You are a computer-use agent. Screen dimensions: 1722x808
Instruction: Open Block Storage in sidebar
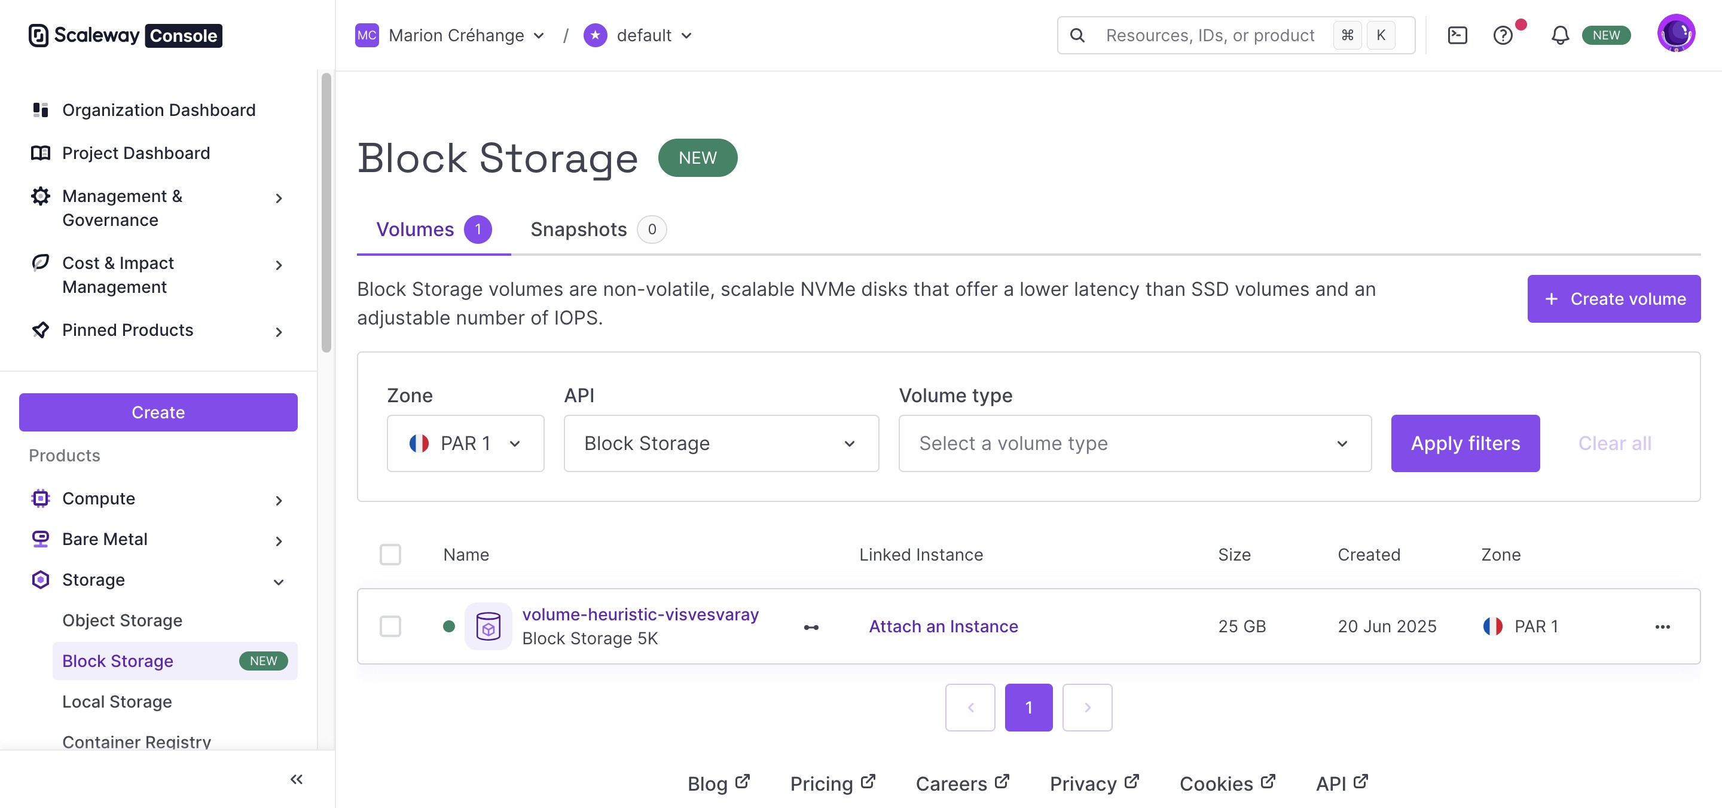point(175,661)
